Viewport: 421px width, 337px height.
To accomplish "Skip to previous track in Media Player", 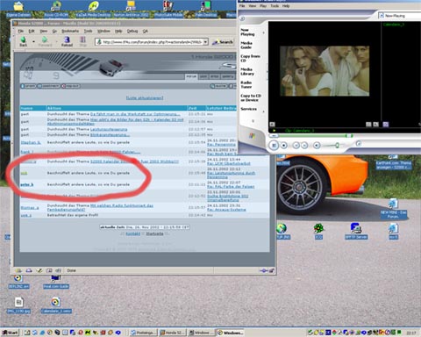I will click(x=296, y=145).
